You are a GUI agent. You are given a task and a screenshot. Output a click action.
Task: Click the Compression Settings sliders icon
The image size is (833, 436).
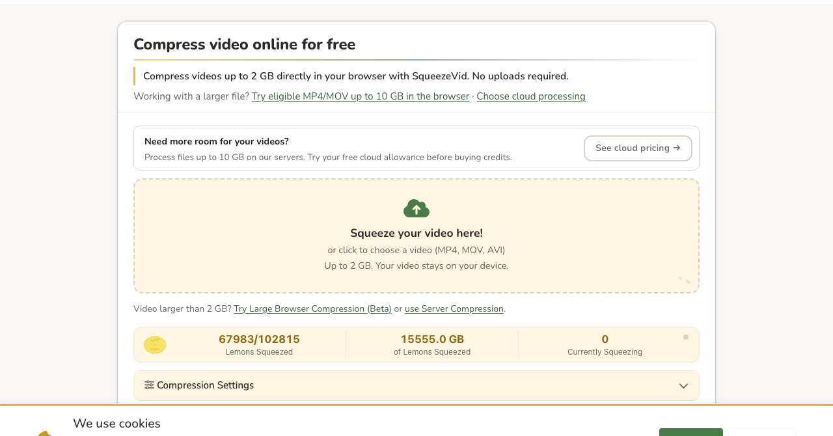(x=149, y=385)
